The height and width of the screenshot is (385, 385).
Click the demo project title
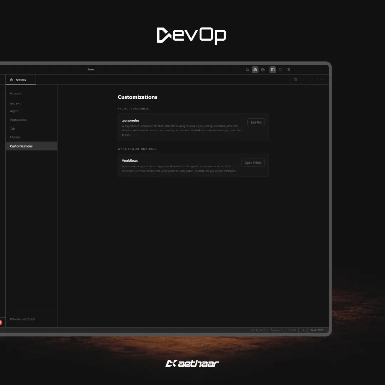(91, 70)
